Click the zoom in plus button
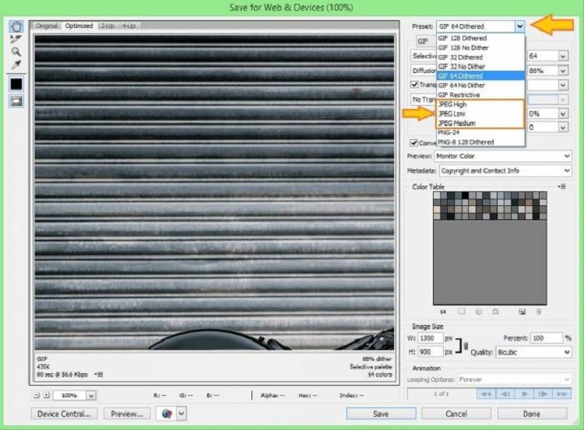Viewport: 584px width, 430px height. pos(46,395)
